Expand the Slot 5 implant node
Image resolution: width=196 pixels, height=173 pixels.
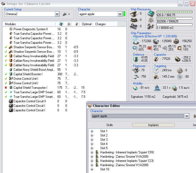coord(92,148)
